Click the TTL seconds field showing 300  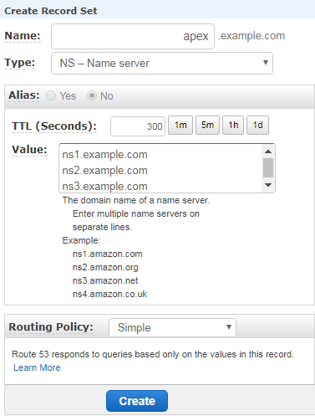tap(138, 126)
